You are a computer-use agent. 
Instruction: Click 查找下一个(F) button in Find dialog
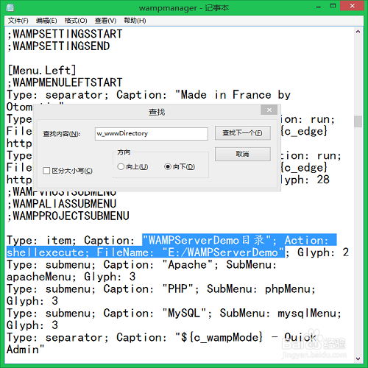point(243,133)
